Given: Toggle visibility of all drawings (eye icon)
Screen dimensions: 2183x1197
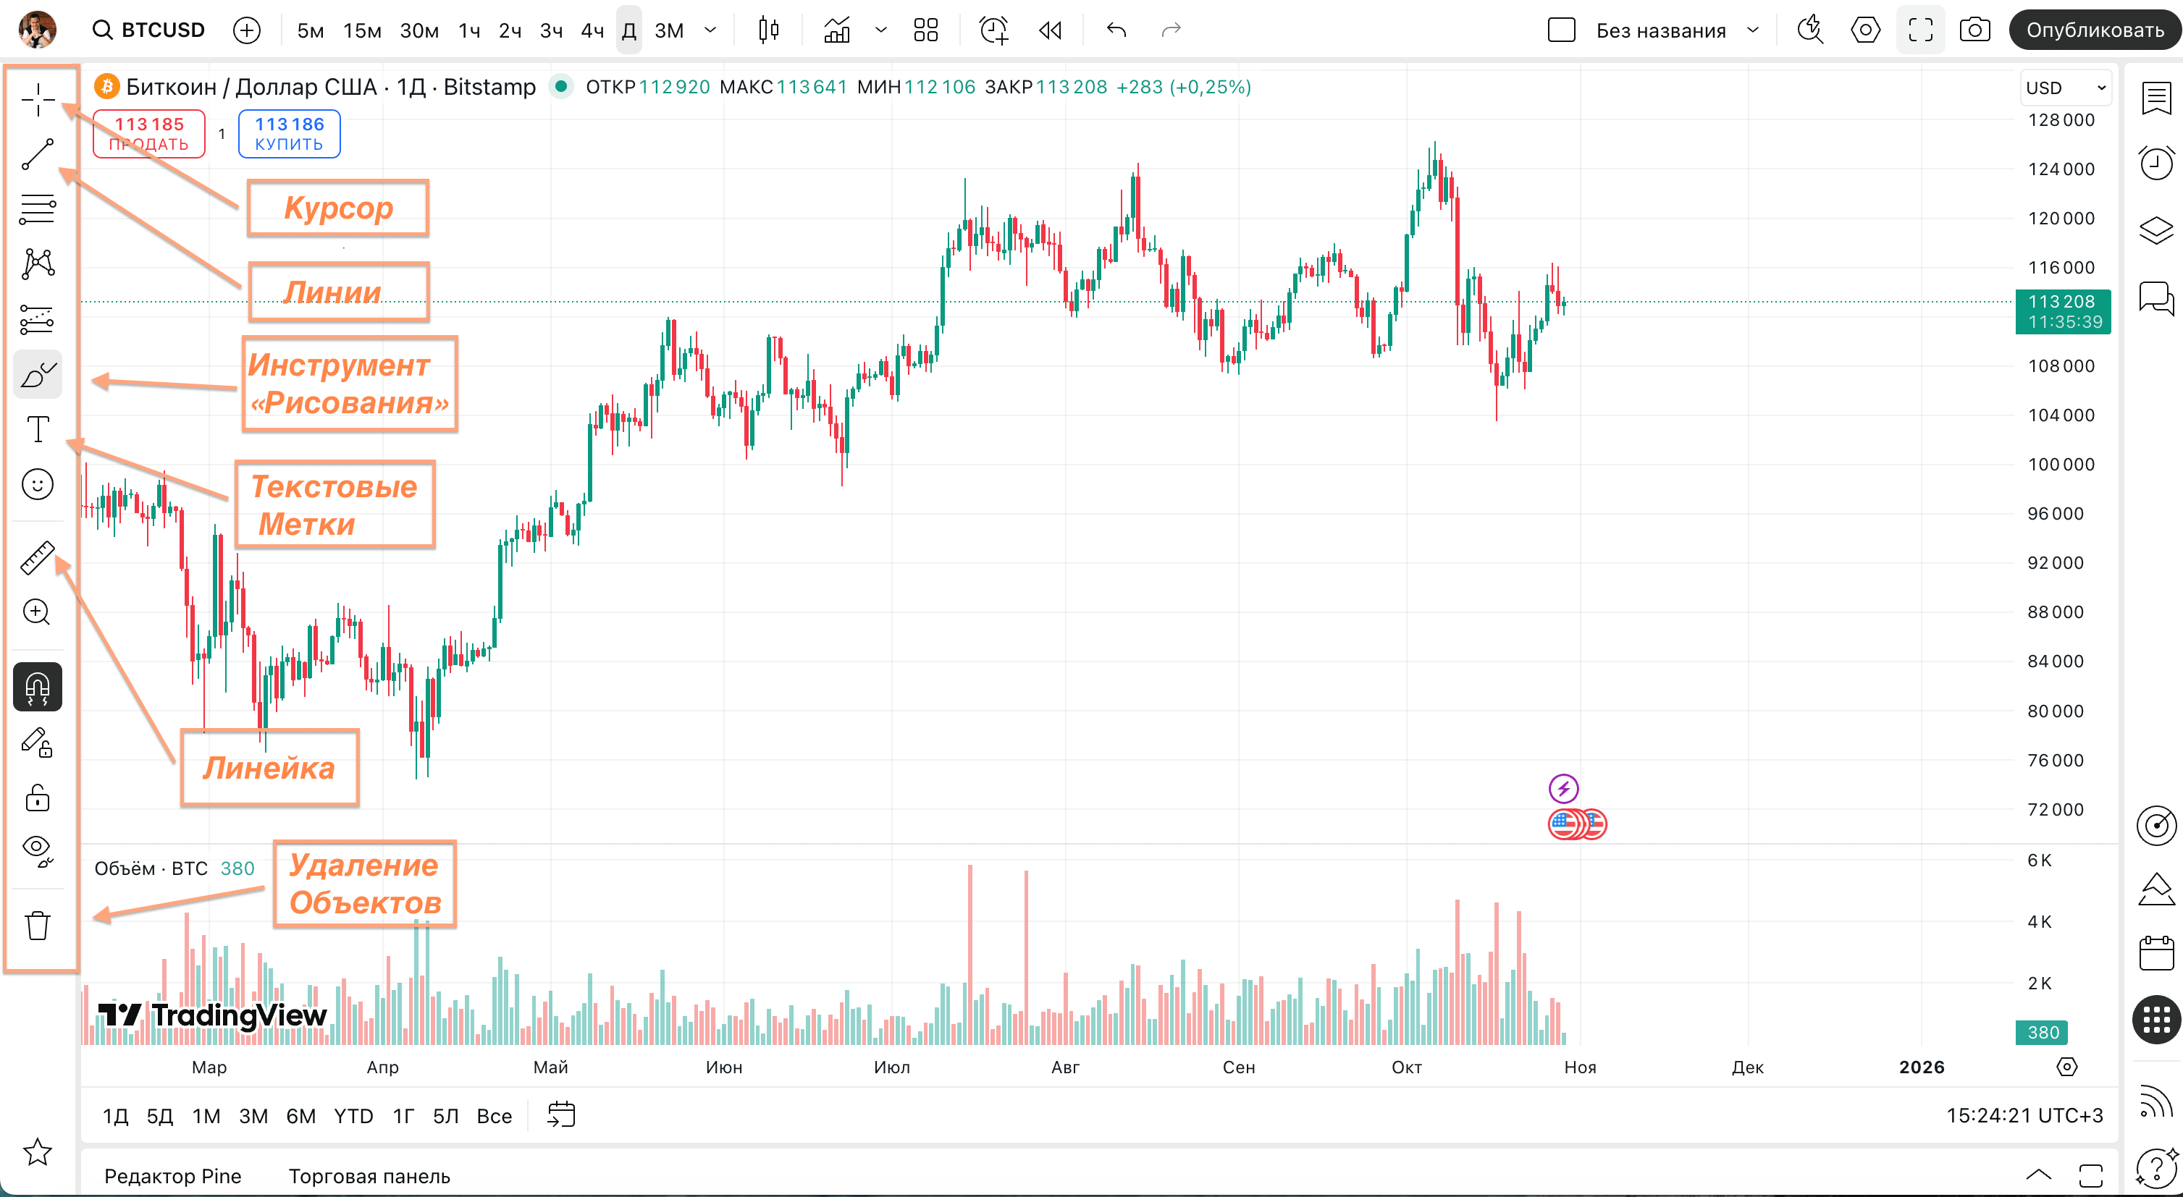Looking at the screenshot, I should [37, 851].
